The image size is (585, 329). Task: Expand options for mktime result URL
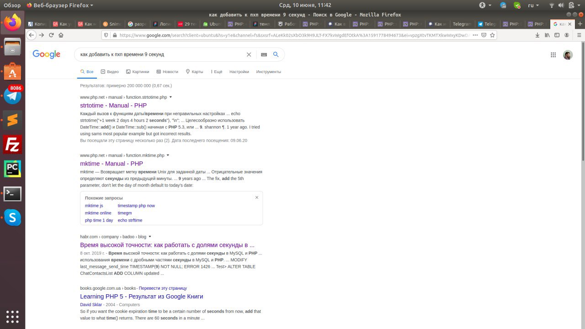168,155
